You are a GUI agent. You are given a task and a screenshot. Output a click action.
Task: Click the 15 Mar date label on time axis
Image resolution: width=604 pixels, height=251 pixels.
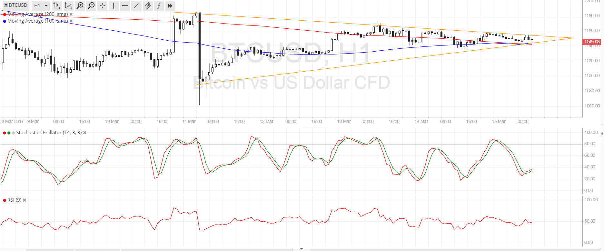click(499, 121)
